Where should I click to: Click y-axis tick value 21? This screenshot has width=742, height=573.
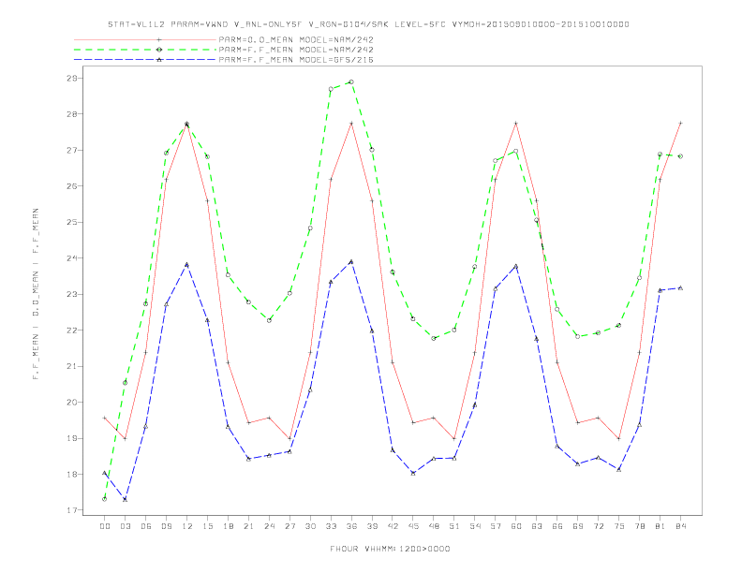click(x=72, y=366)
